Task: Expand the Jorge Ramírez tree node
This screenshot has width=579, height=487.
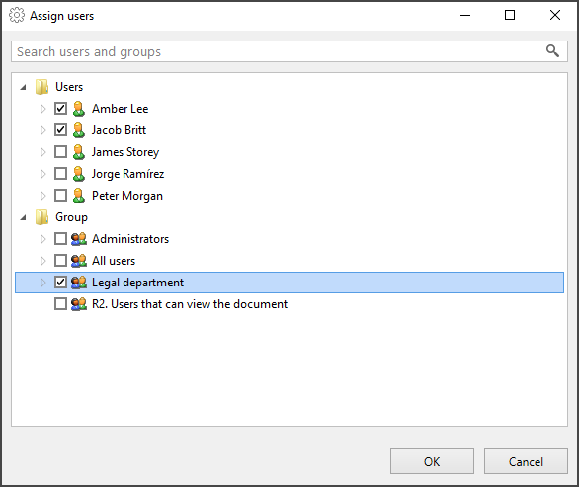Action: pyautogui.click(x=42, y=174)
